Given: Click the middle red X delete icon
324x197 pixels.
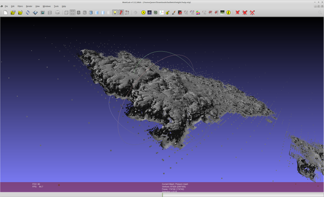Looking at the screenshot, I should (245, 12).
